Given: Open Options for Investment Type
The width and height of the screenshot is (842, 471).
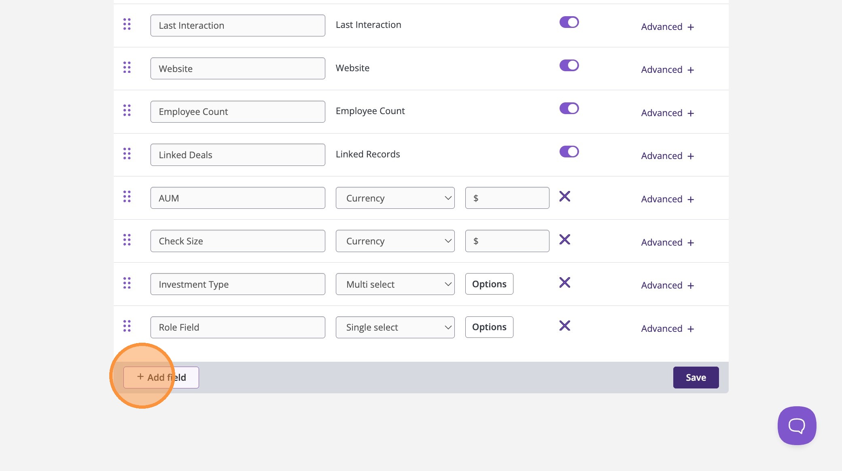Looking at the screenshot, I should [x=489, y=284].
